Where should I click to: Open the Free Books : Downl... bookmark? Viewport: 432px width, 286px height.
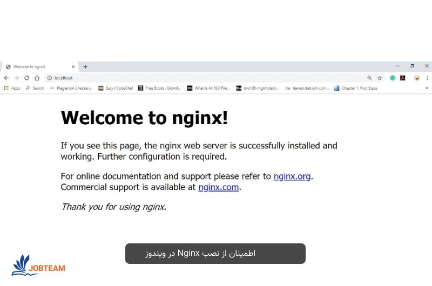(x=159, y=88)
